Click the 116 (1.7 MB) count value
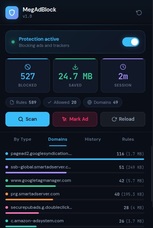The width and height of the screenshot is (153, 228). click(130, 154)
